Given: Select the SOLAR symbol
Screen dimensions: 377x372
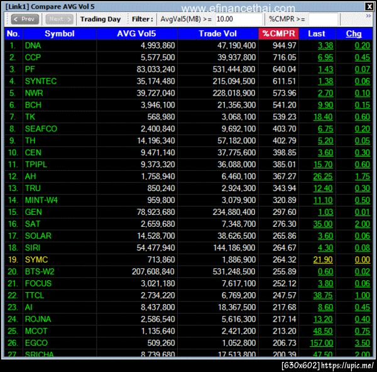Looking at the screenshot, I should click(x=38, y=236).
